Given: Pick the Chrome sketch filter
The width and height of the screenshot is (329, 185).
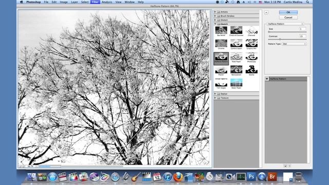Looking at the screenshot, I should (221, 43).
